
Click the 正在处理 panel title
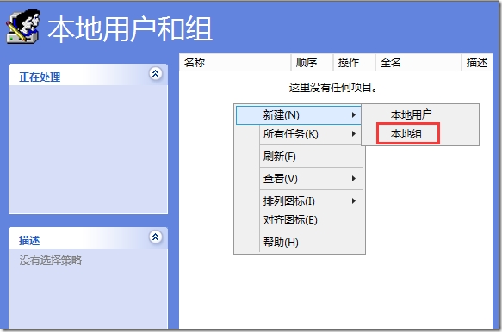(40, 77)
